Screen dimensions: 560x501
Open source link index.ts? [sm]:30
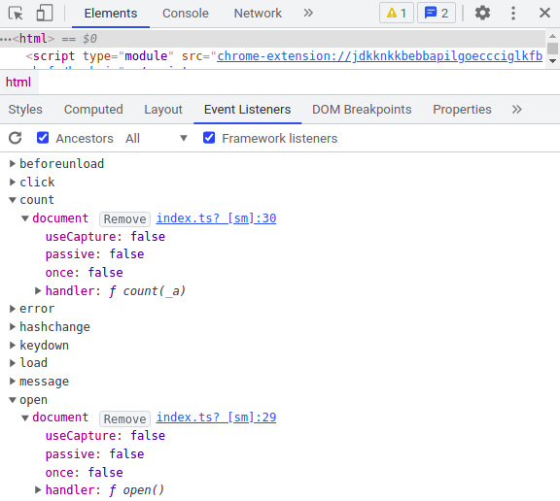217,218
